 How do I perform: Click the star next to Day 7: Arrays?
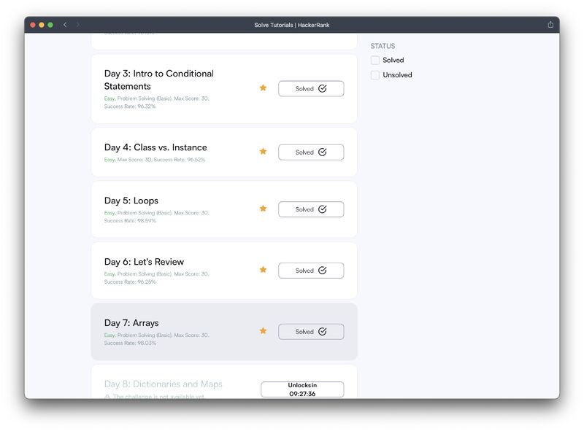(x=263, y=331)
